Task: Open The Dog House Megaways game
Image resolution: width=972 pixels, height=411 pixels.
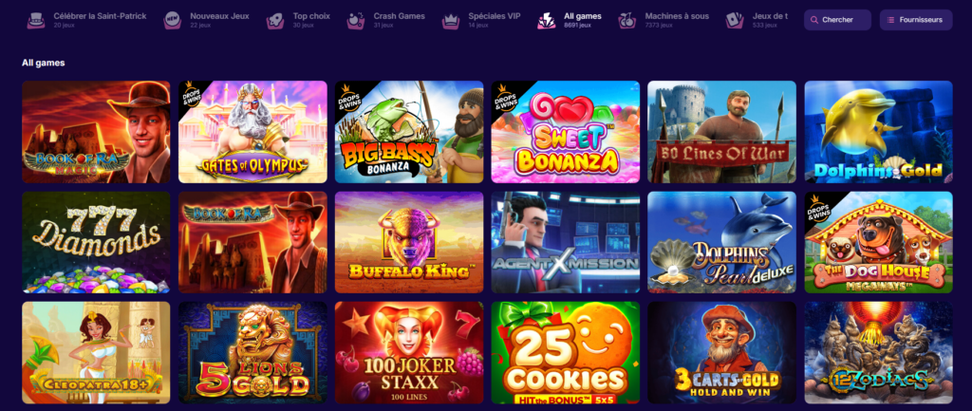Action: [878, 242]
